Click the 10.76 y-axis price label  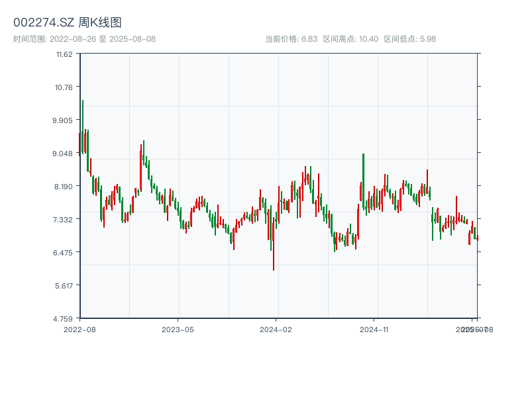[64, 87]
